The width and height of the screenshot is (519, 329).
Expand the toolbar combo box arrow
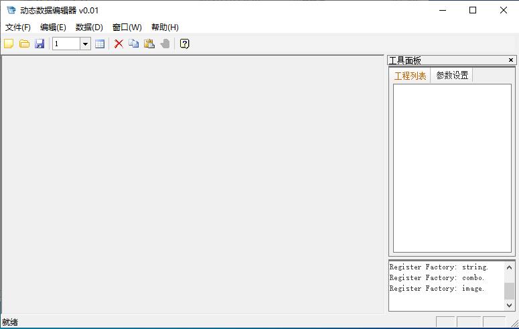[85, 44]
